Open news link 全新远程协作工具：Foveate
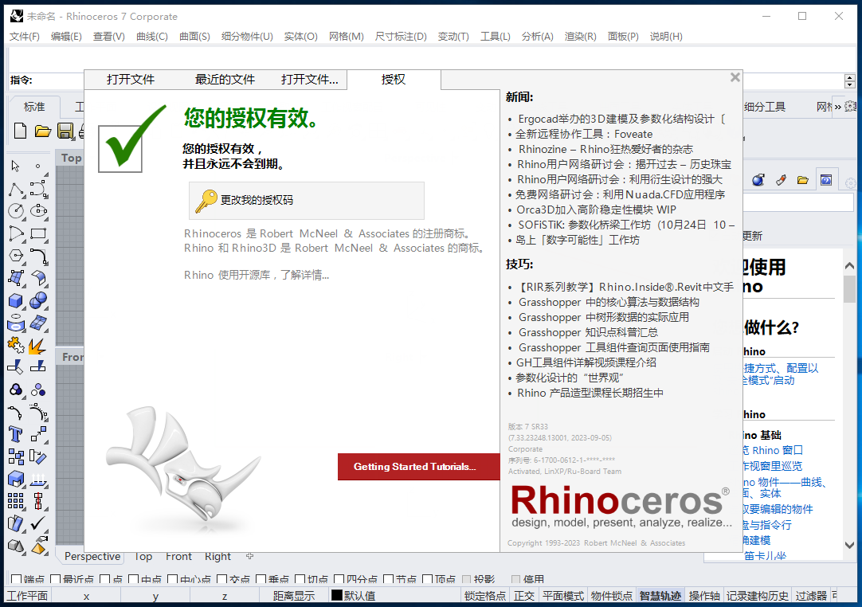862x607 pixels. pos(584,134)
